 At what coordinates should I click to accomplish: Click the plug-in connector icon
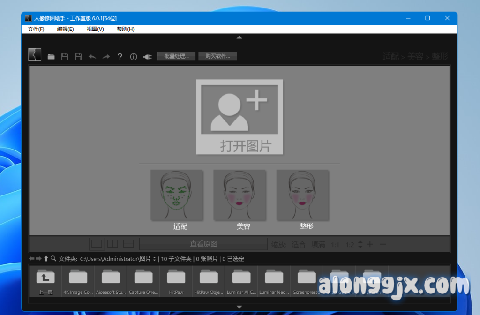147,57
